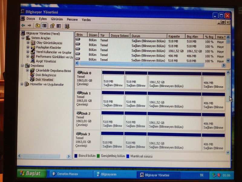Expand Yerel Kullanıcılar ve Gruplar node

pyautogui.click(x=28, y=52)
